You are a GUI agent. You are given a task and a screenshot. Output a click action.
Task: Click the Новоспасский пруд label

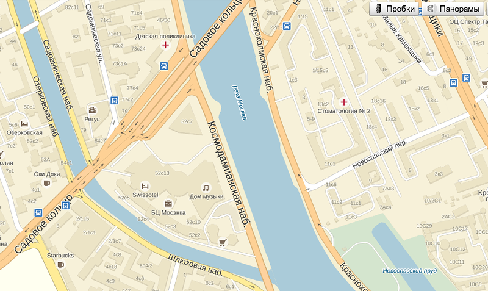pyautogui.click(x=409, y=271)
